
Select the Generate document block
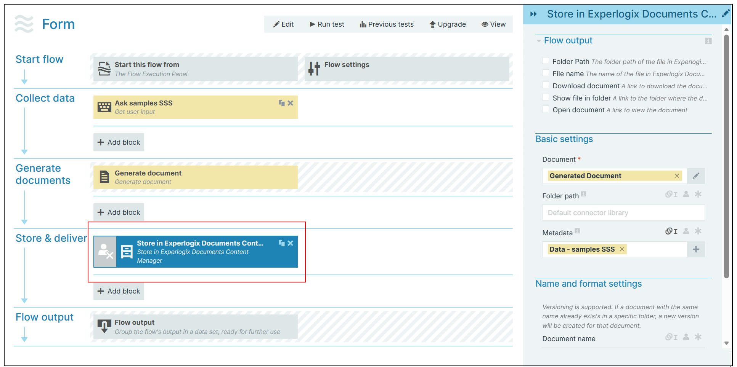pos(196,177)
